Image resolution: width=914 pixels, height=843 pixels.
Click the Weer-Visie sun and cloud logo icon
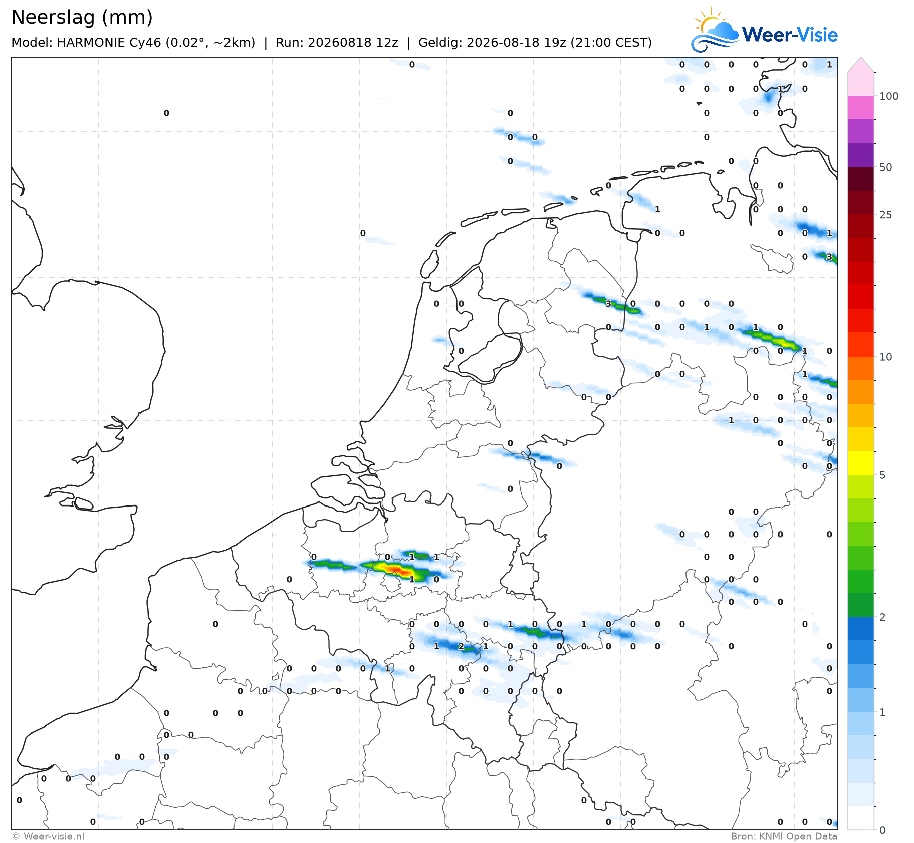[714, 29]
